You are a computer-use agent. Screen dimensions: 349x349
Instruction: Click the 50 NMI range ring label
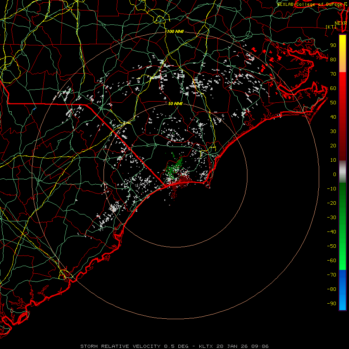[175, 104]
